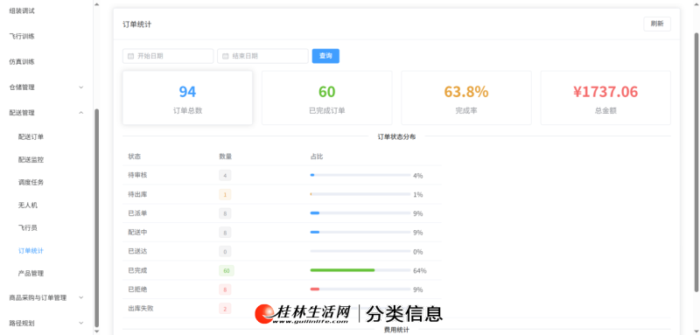Click the 已完成订单 card showing 60
Screen dimensions: 700x335
coord(326,98)
